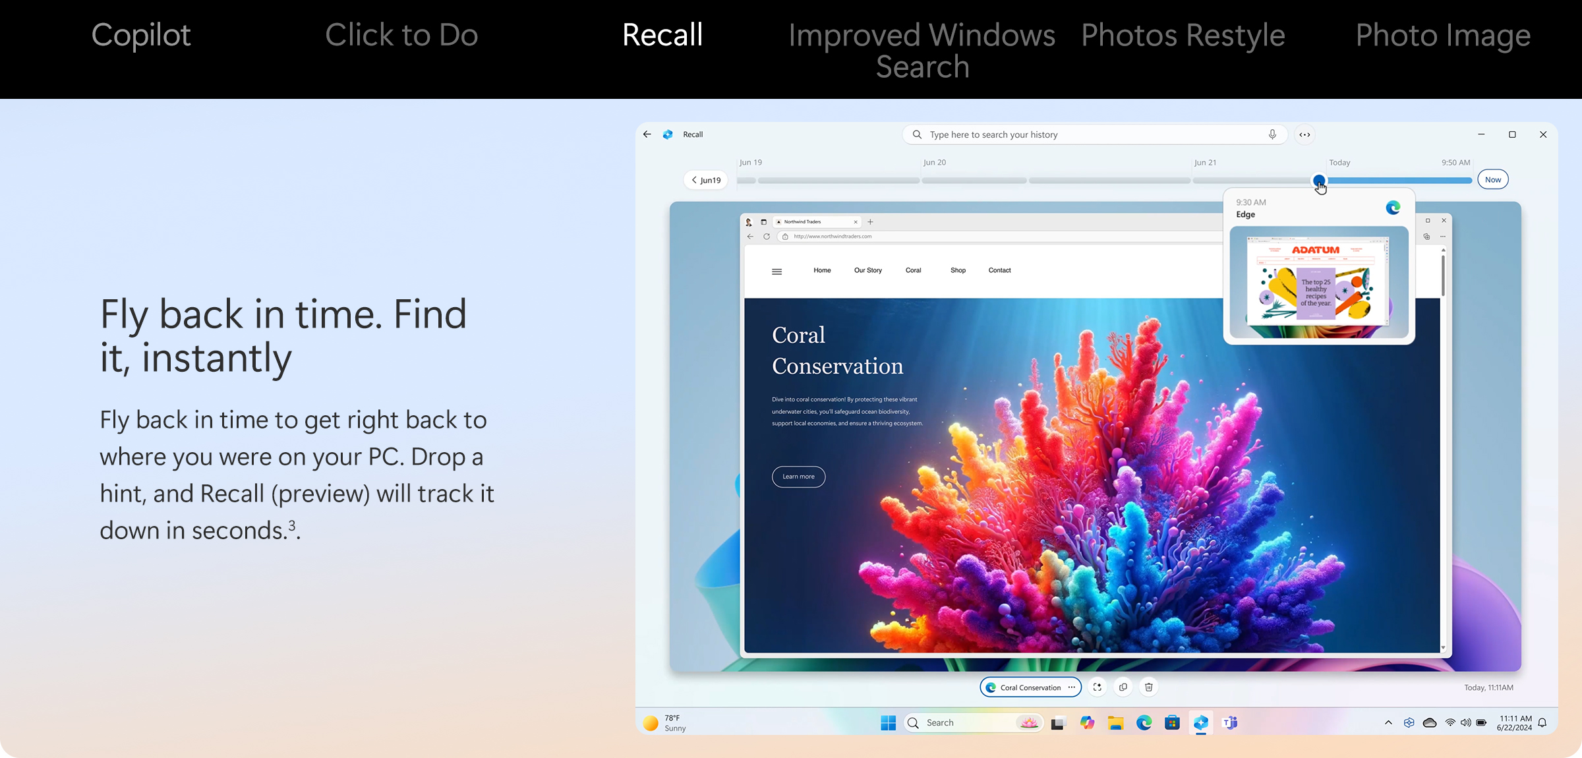Select the Improved Windows Search tab
Viewport: 1582px width, 758px height.
[x=922, y=51]
